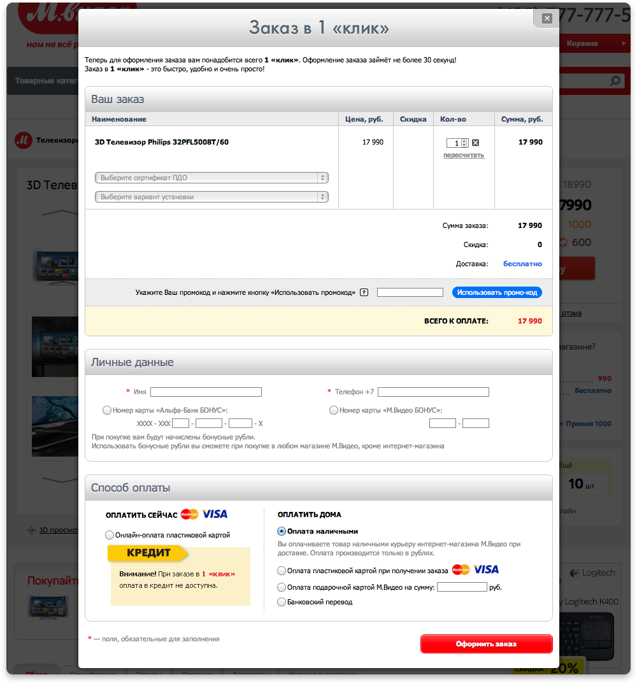The height and width of the screenshot is (684, 637).
Task: Click the Оформить заказ button
Action: [x=487, y=644]
